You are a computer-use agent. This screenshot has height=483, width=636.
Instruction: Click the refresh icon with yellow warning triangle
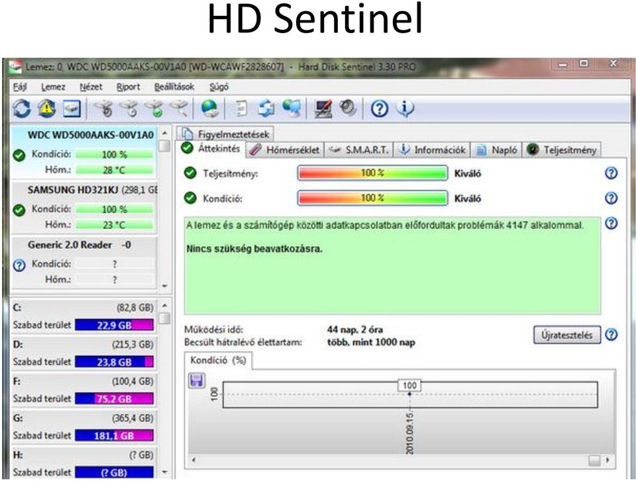pos(46,109)
